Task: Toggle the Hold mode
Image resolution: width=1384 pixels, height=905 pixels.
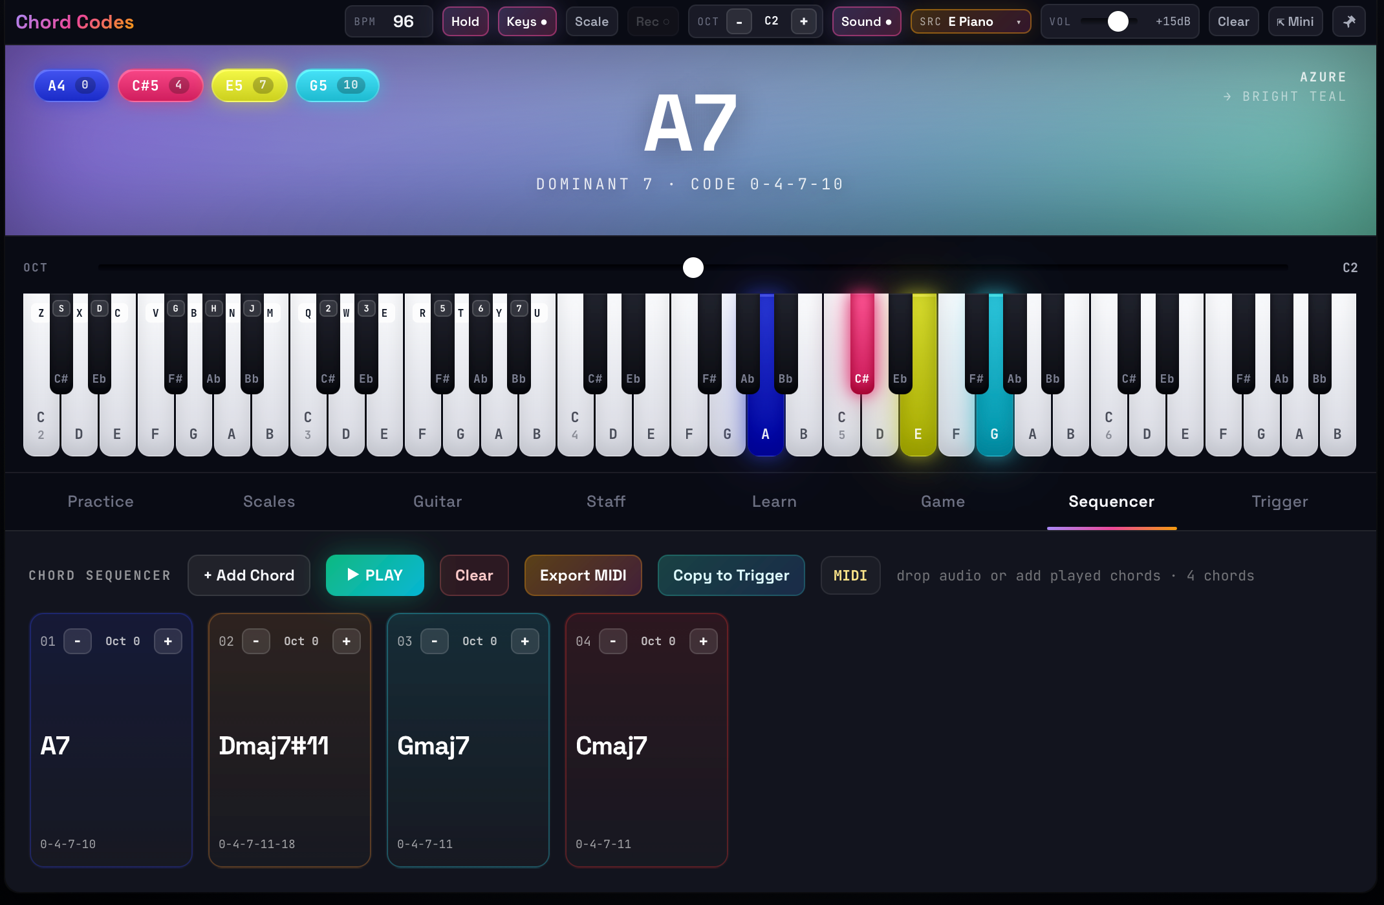Action: [465, 21]
